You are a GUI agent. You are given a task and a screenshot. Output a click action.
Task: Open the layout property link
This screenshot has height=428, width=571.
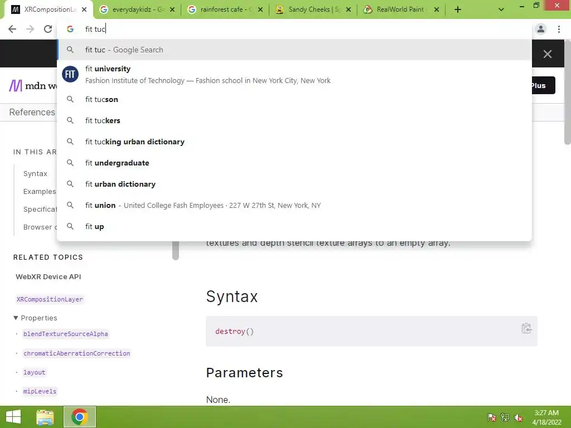pos(34,372)
